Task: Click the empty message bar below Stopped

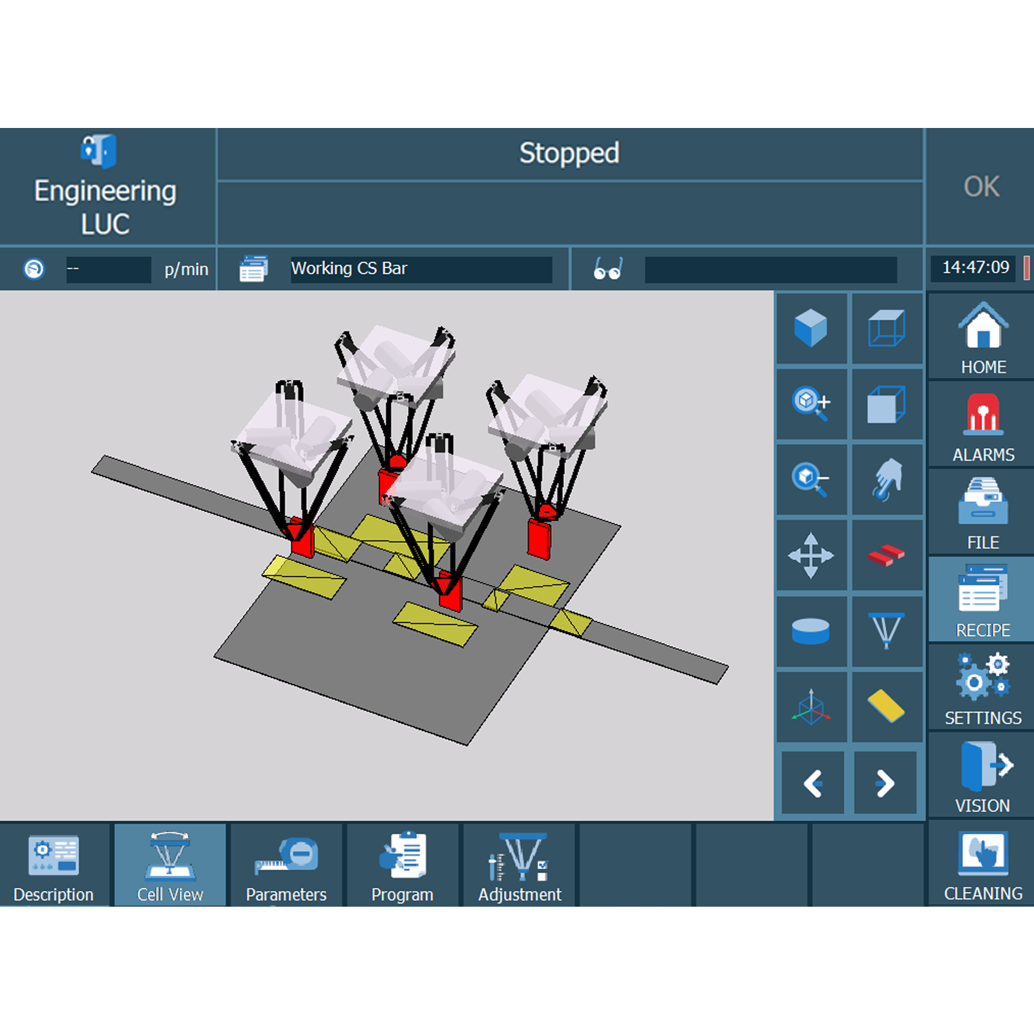Action: pos(569,213)
